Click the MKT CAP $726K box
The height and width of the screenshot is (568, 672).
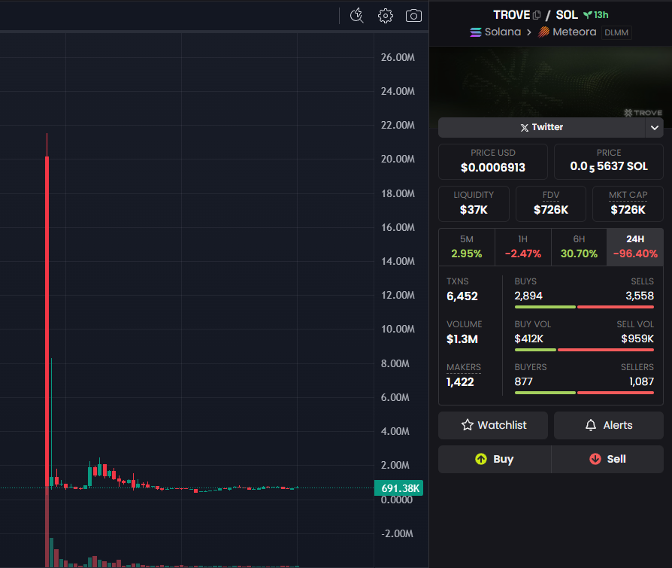point(628,203)
